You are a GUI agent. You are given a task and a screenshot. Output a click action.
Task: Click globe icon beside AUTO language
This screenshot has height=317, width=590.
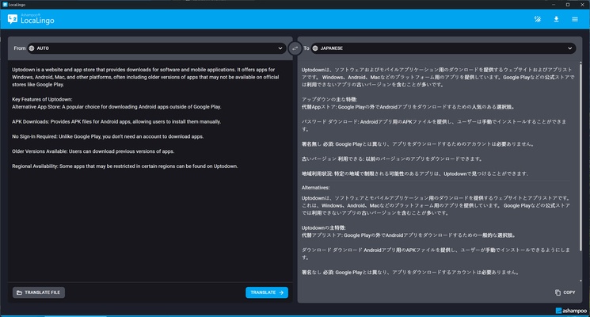(32, 48)
